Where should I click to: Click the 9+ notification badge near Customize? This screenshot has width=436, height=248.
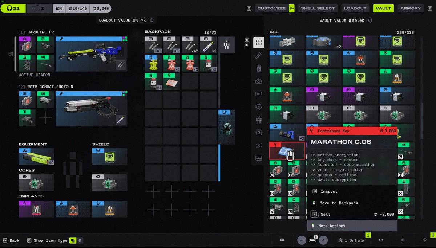[292, 8]
